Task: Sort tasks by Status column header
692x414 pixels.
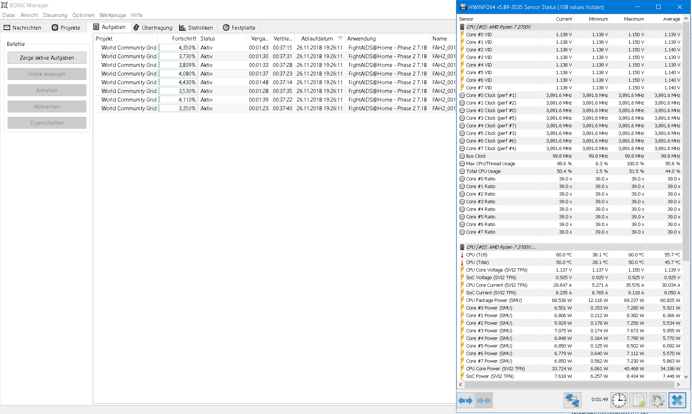Action: click(x=222, y=38)
